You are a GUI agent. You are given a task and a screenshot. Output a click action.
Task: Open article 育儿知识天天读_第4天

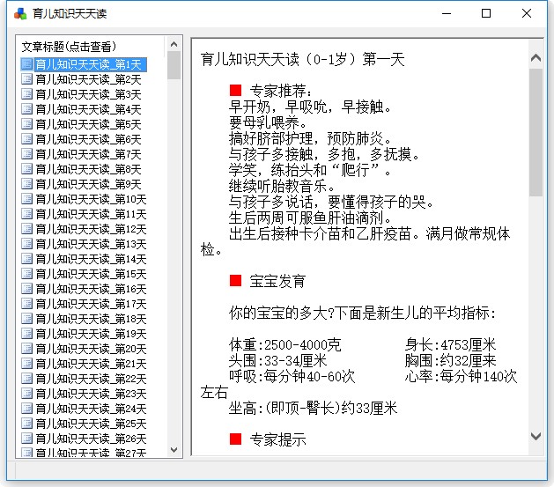[x=88, y=109]
